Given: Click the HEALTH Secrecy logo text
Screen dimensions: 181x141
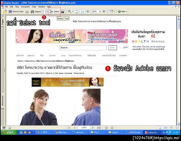Looking at the screenshot, I should click(148, 41).
